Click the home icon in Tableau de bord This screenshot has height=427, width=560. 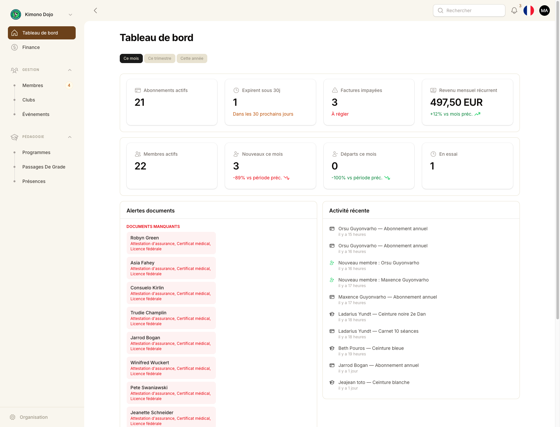14,33
